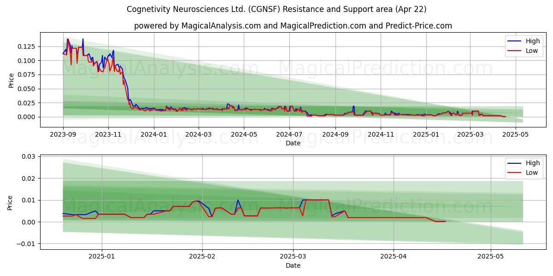Click the 'Date' axis label under the upper chart
The width and height of the screenshot is (553, 276).
pos(293,143)
